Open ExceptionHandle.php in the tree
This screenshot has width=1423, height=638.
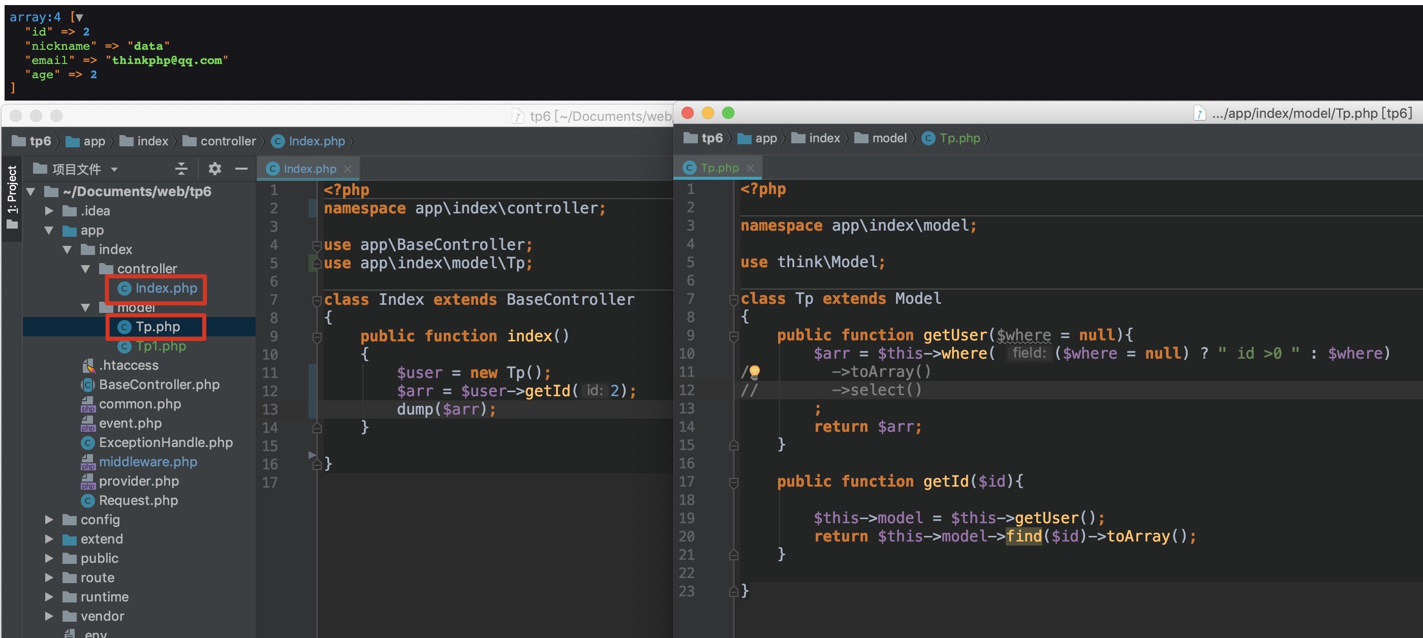(157, 442)
